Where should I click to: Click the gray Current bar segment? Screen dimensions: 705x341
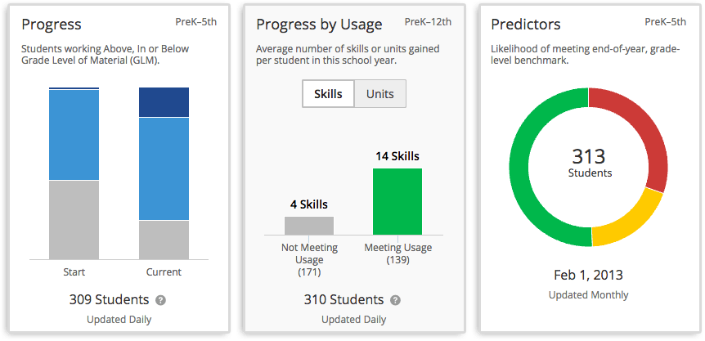coord(164,240)
